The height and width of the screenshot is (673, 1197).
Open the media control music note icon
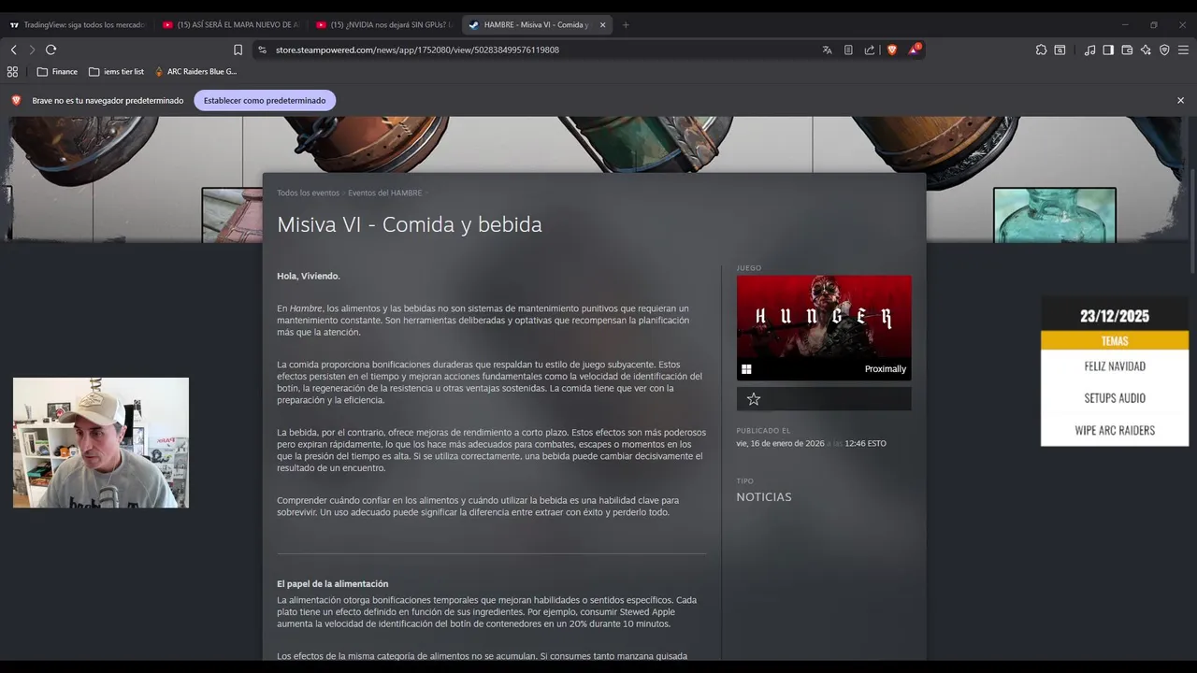[x=1089, y=50]
